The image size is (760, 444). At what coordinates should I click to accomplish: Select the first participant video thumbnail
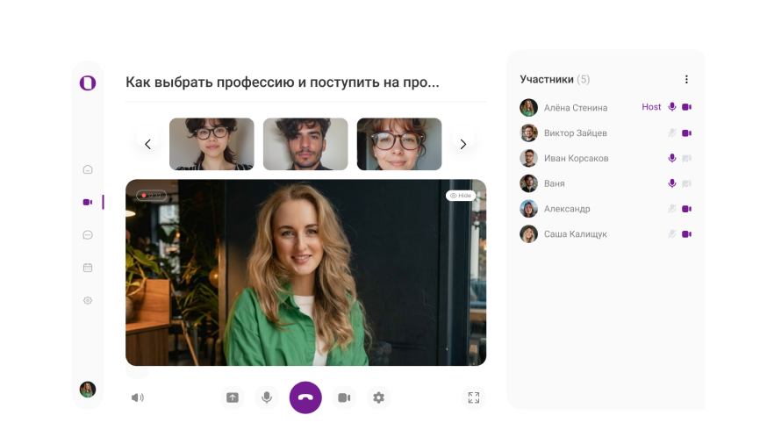[x=212, y=144]
